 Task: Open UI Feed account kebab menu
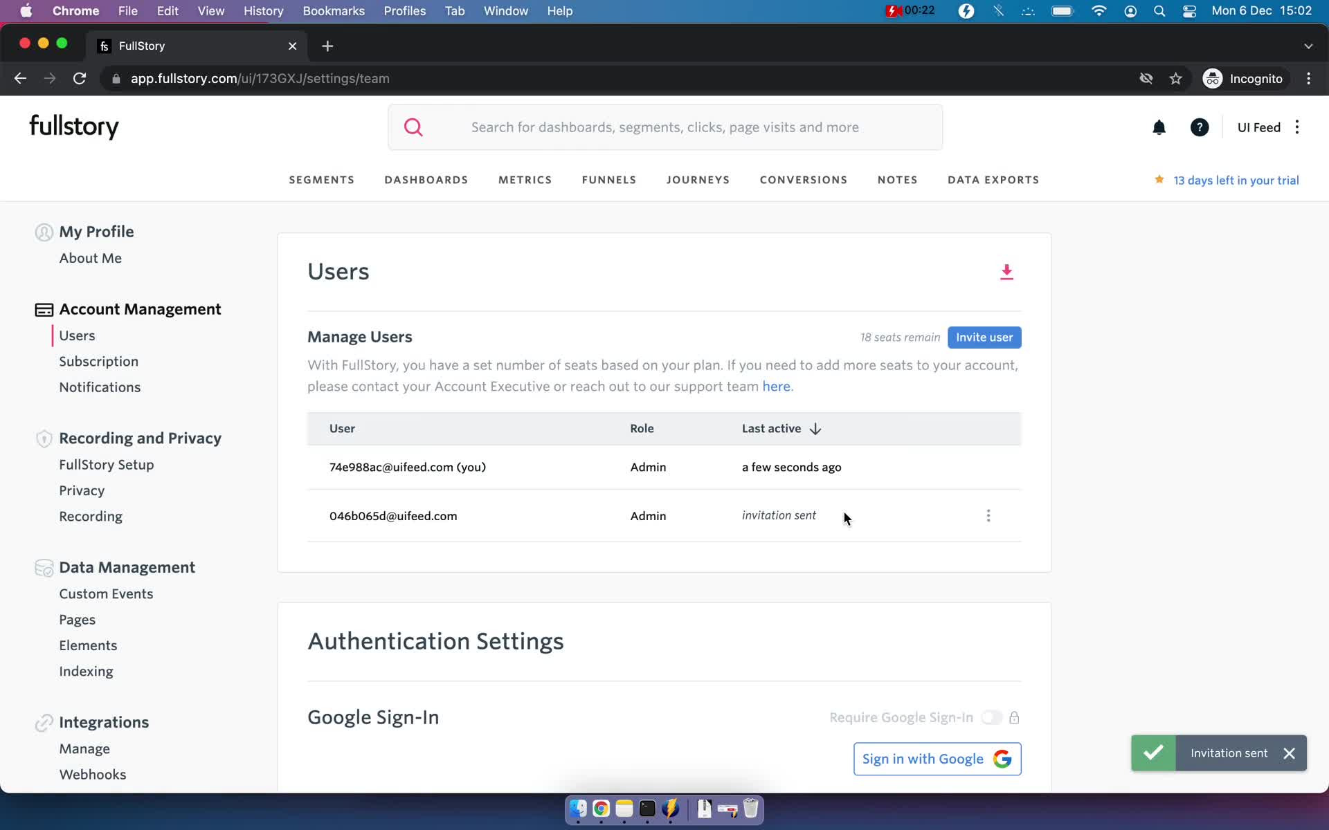click(x=1297, y=127)
